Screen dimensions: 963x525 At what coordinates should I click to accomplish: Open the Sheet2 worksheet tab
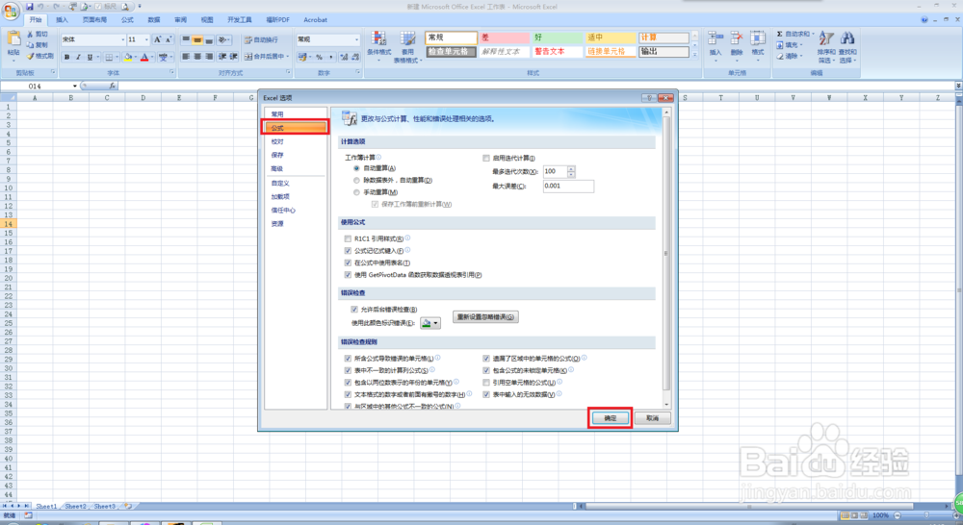[75, 507]
